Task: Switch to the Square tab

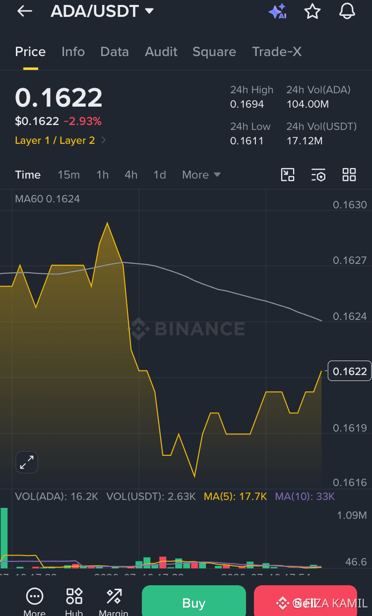Action: click(214, 52)
